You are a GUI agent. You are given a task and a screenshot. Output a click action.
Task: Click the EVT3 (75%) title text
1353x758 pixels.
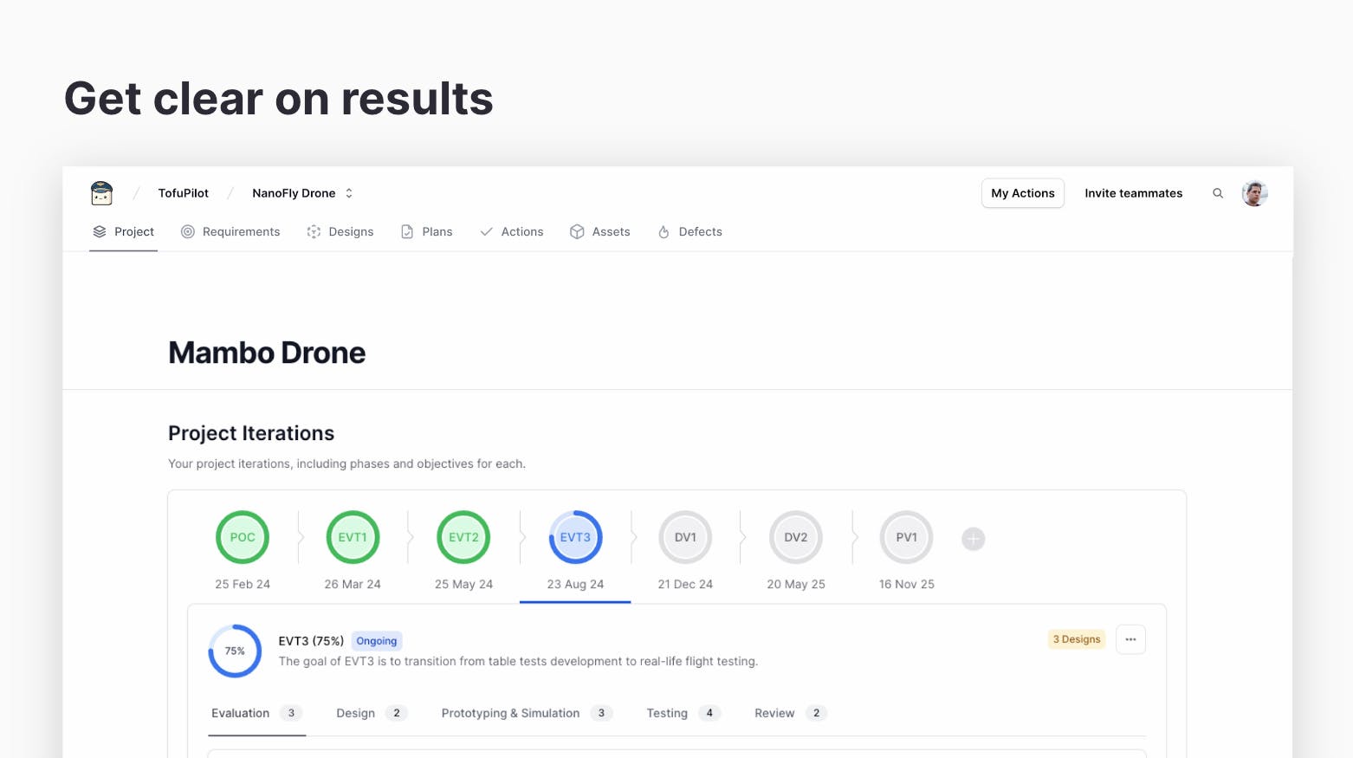click(311, 641)
